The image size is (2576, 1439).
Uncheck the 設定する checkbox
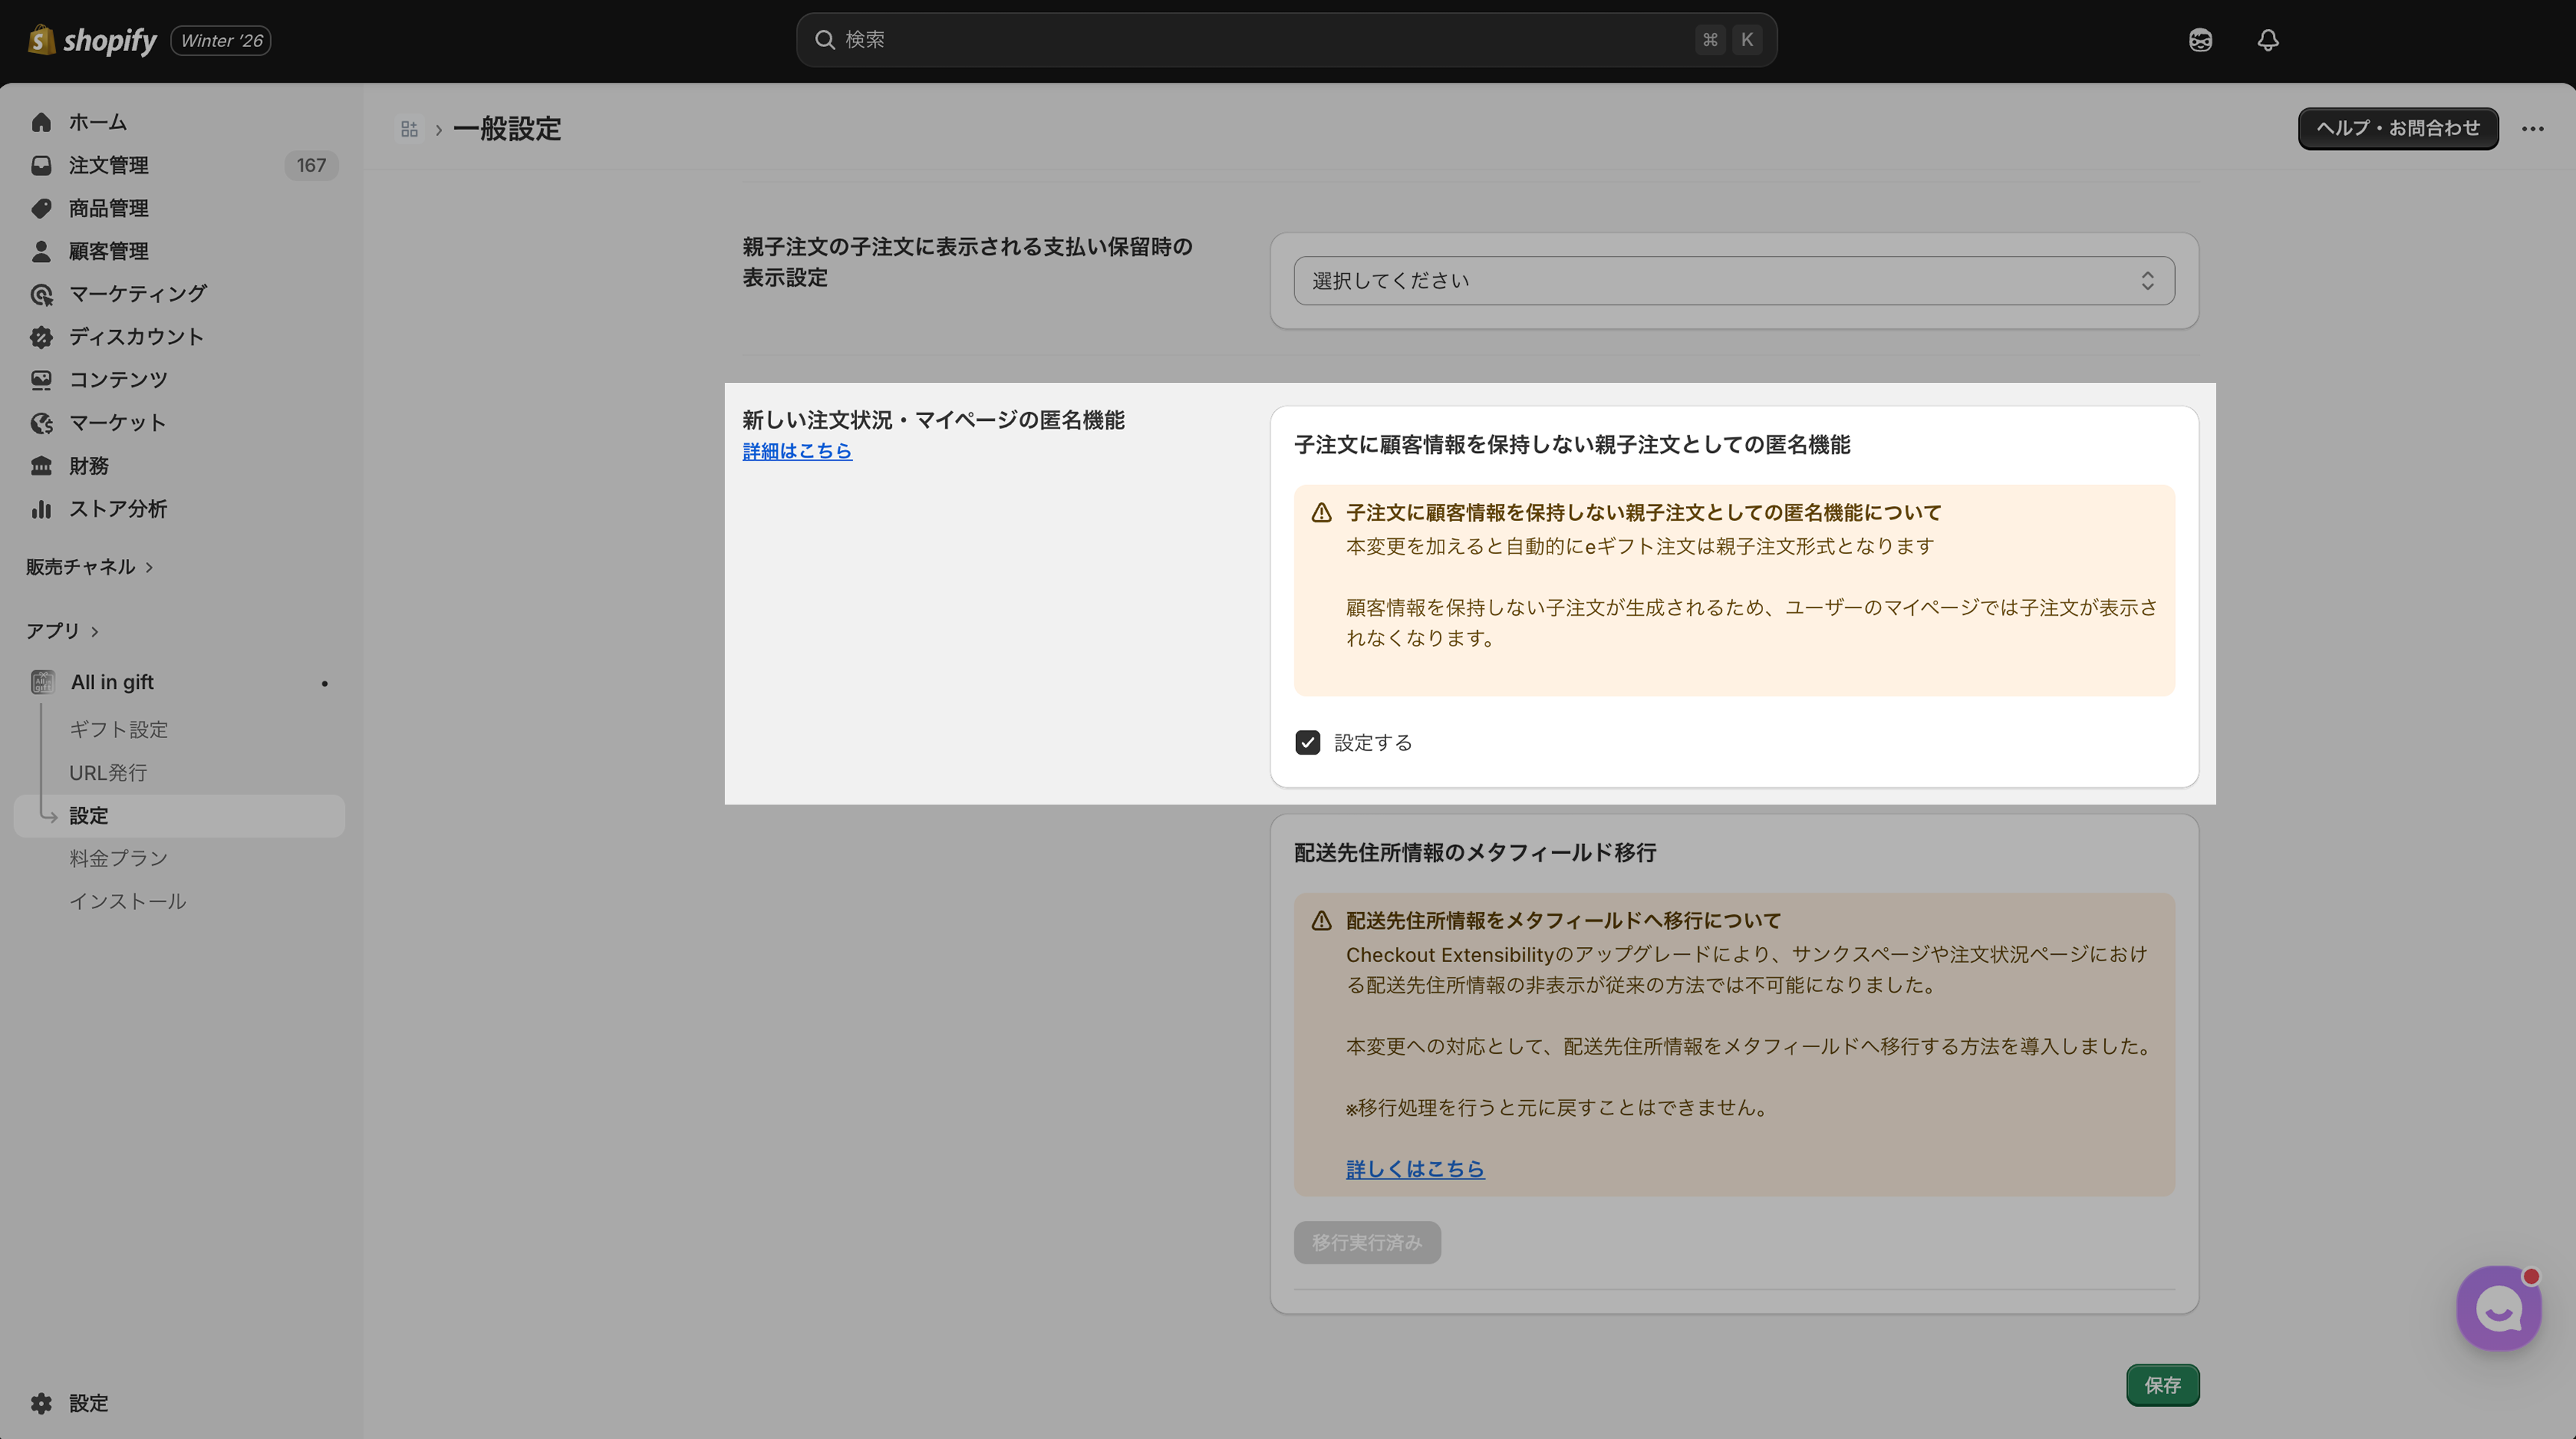1307,742
